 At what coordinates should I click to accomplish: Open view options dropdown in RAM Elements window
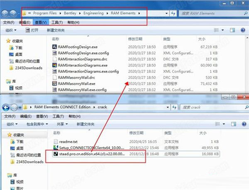click(222, 30)
